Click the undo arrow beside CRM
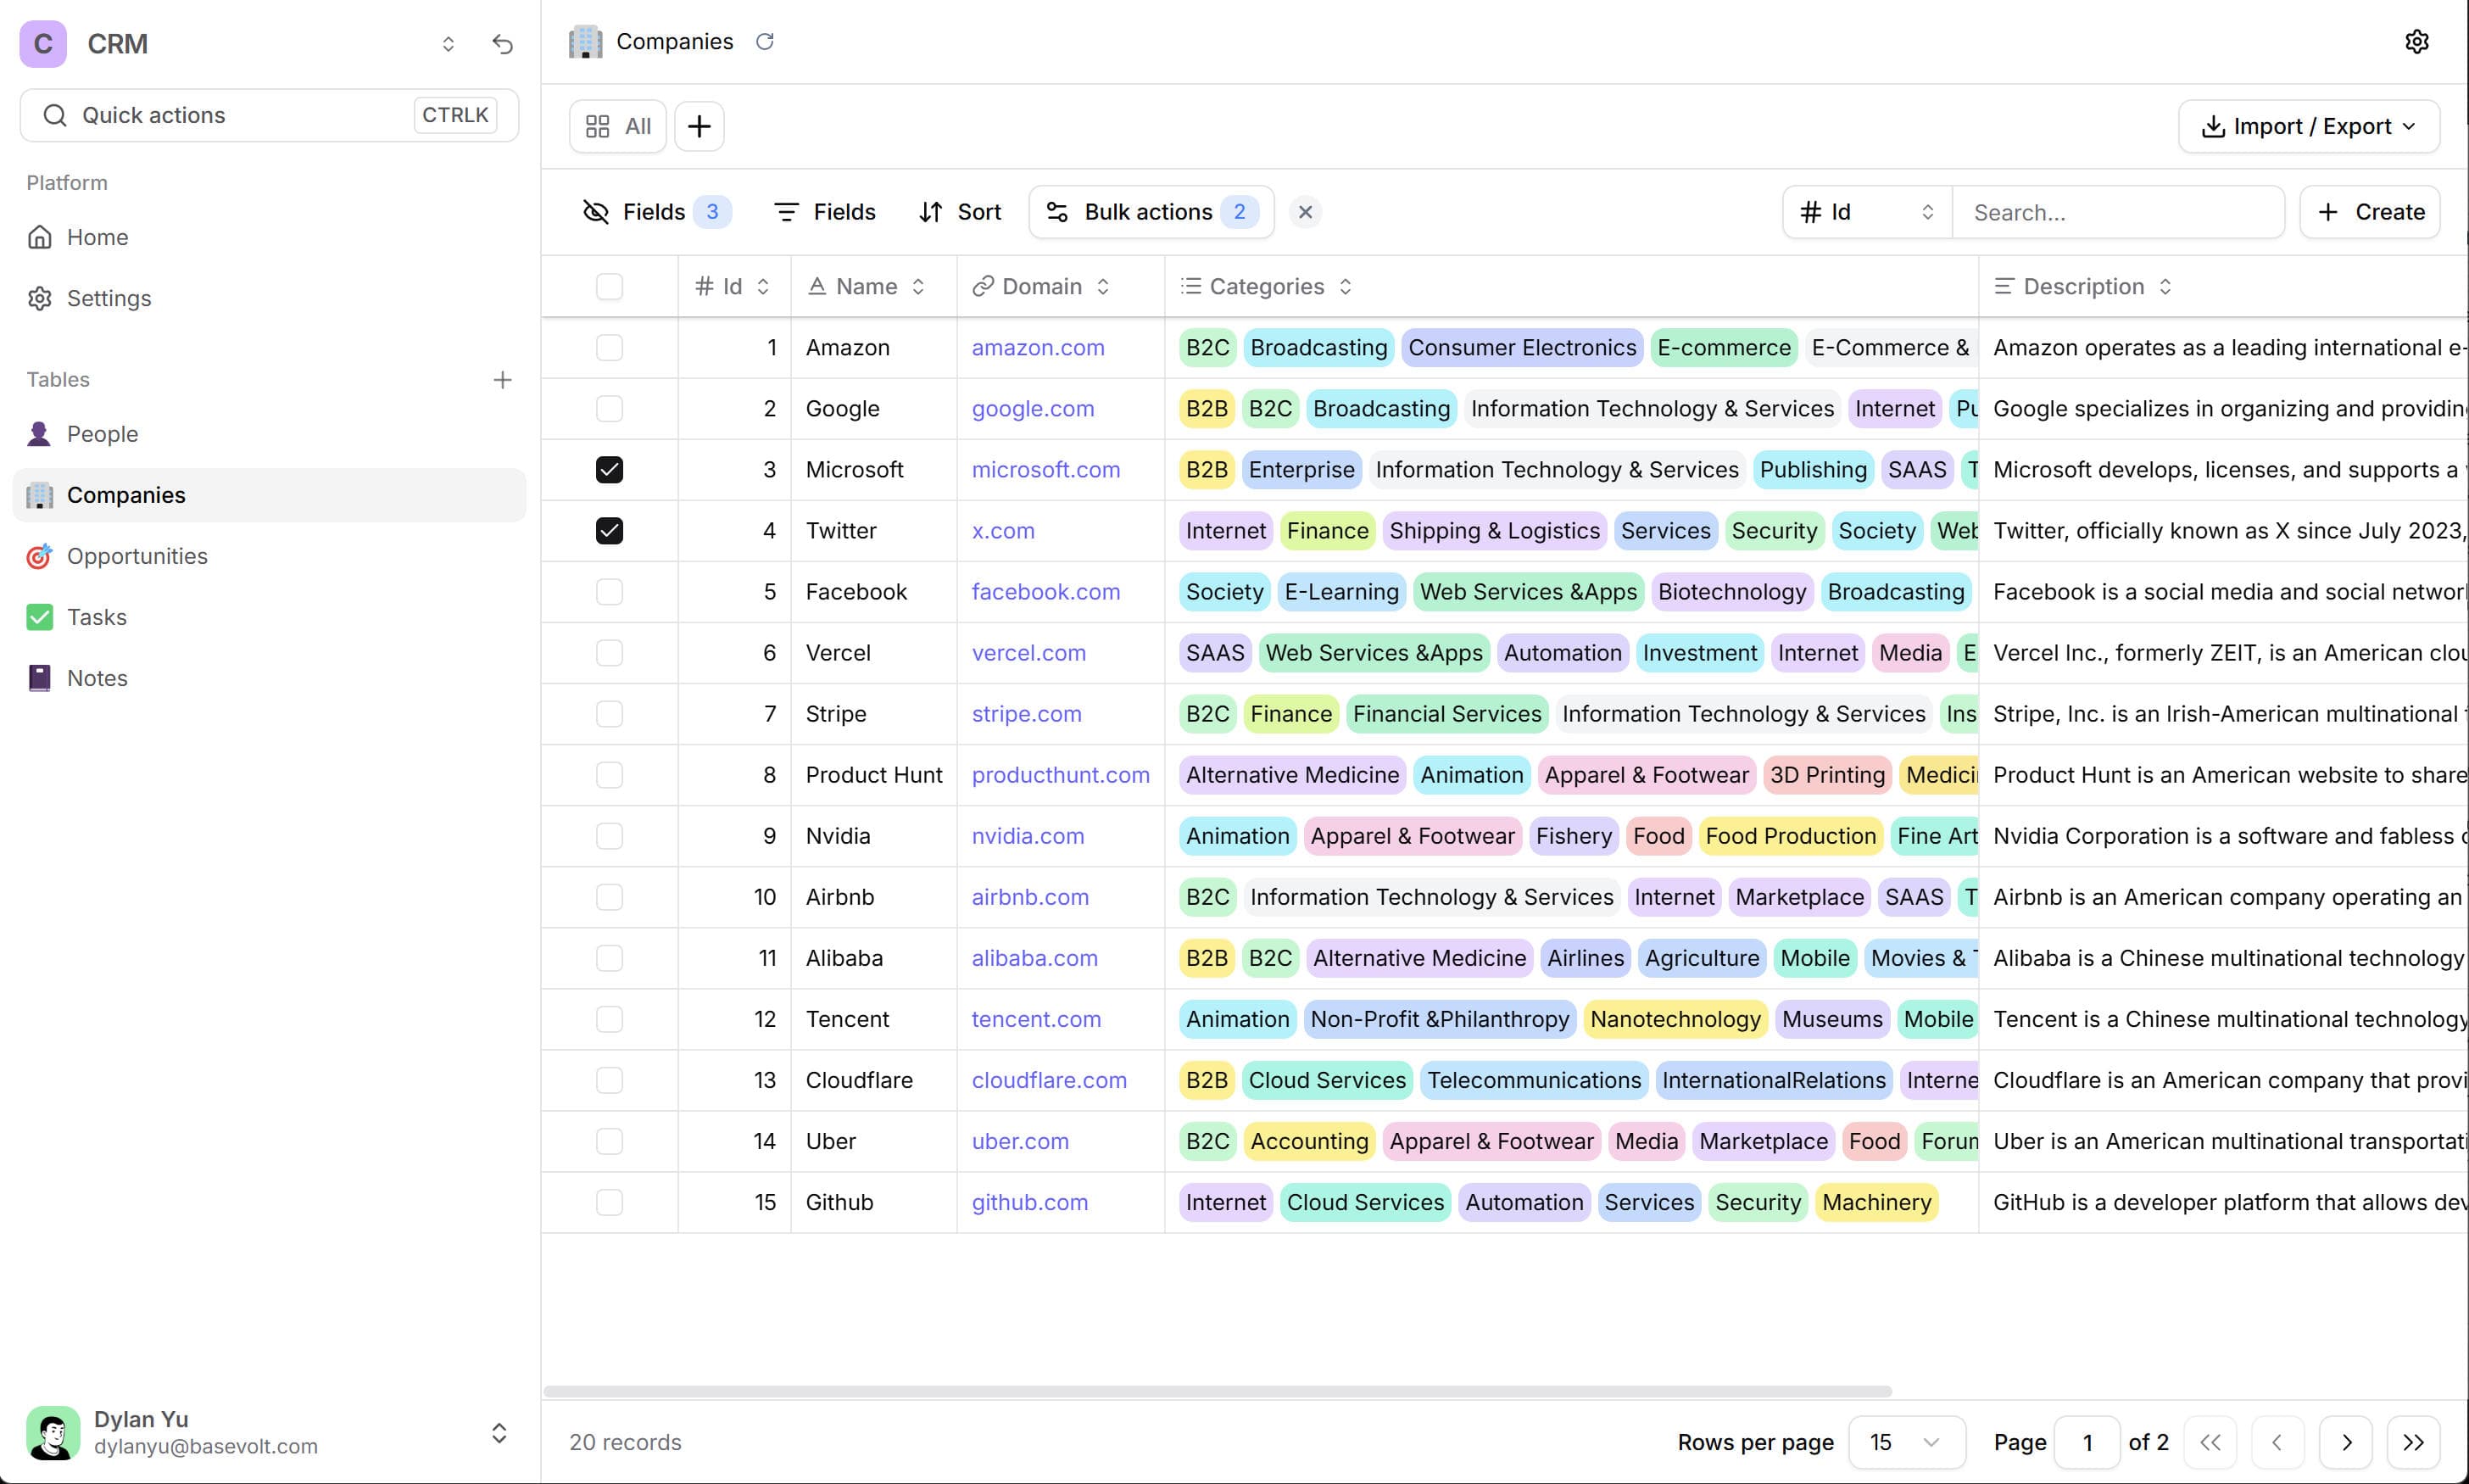Viewport: 2469px width, 1484px height. [503, 44]
